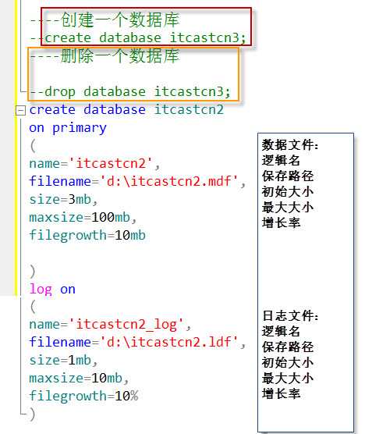Click the 'maxsize=10mb,' line
The width and height of the screenshot is (365, 434).
(79, 378)
